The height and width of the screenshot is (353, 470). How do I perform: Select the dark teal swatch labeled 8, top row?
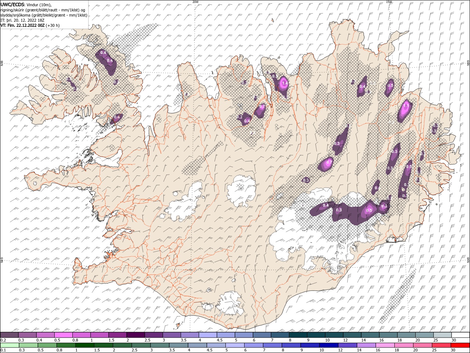(298, 335)
